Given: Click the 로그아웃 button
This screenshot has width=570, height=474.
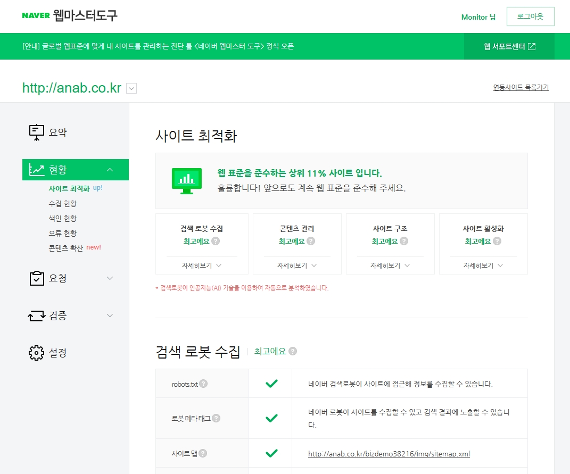Looking at the screenshot, I should [530, 16].
